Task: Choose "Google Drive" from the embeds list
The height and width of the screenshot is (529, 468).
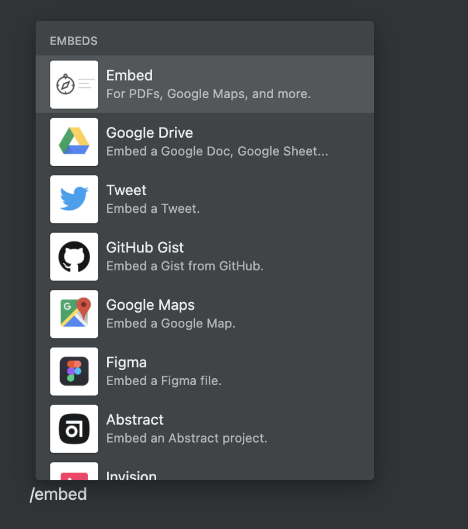Action: 149,133
